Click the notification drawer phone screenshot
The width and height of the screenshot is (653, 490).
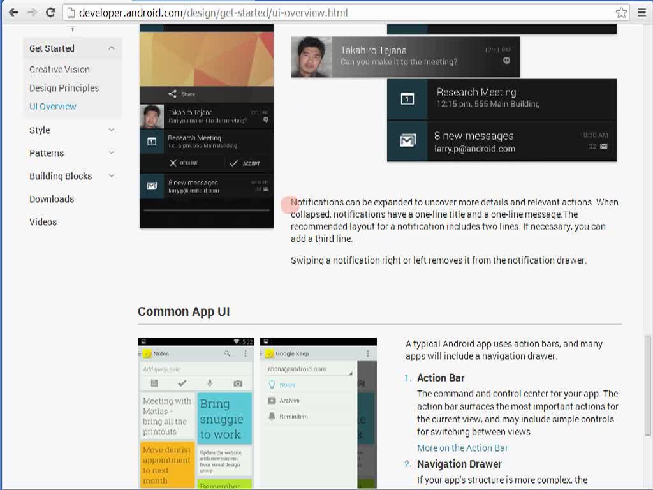[207, 126]
